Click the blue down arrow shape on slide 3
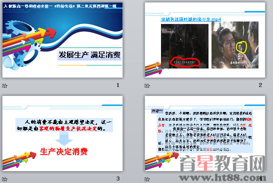The width and height of the screenshot is (273, 183). click(64, 138)
